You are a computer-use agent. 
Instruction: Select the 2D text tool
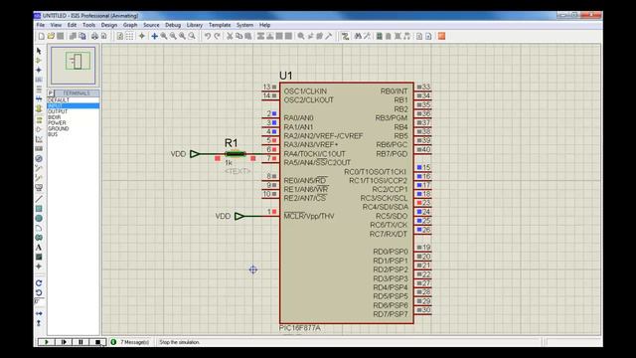pyautogui.click(x=39, y=248)
